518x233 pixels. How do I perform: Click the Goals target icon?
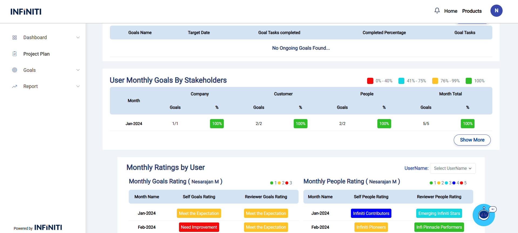[x=15, y=70]
